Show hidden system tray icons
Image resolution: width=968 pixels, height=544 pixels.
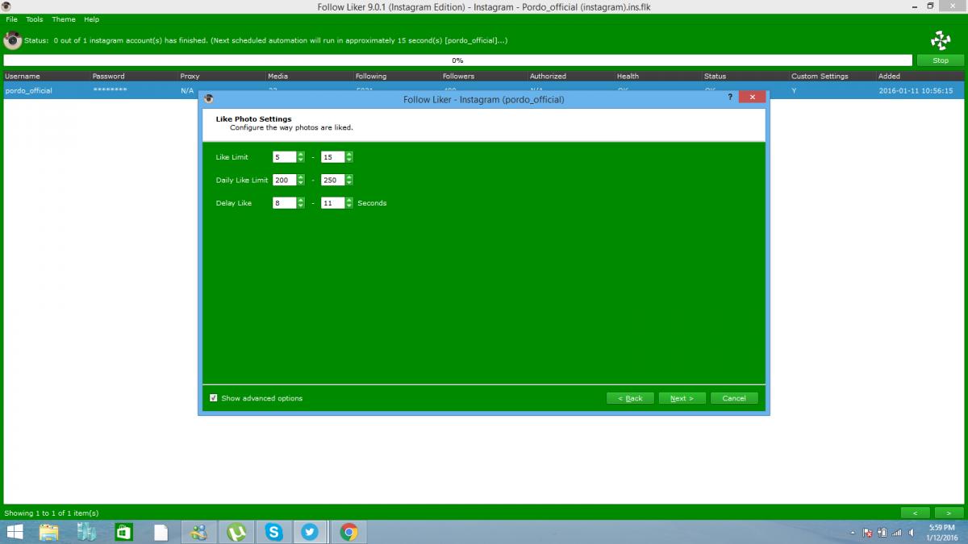853,534
